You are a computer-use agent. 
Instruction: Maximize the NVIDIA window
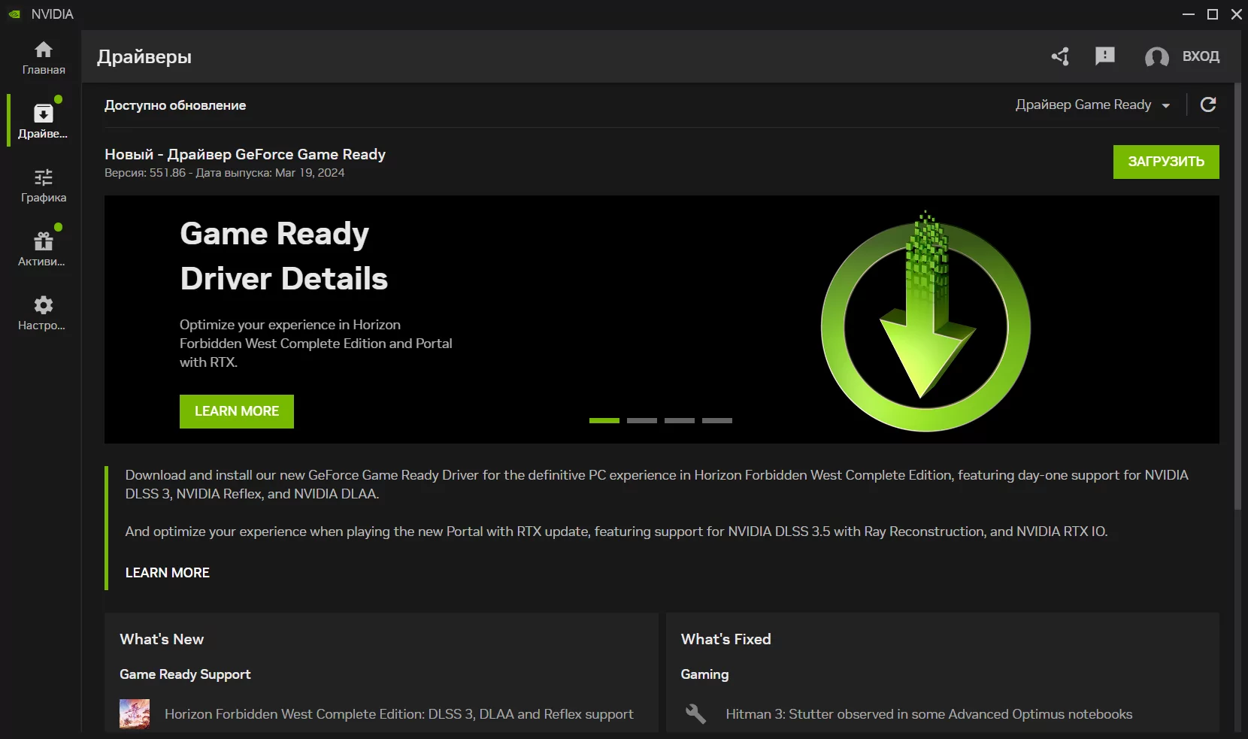coord(1213,14)
